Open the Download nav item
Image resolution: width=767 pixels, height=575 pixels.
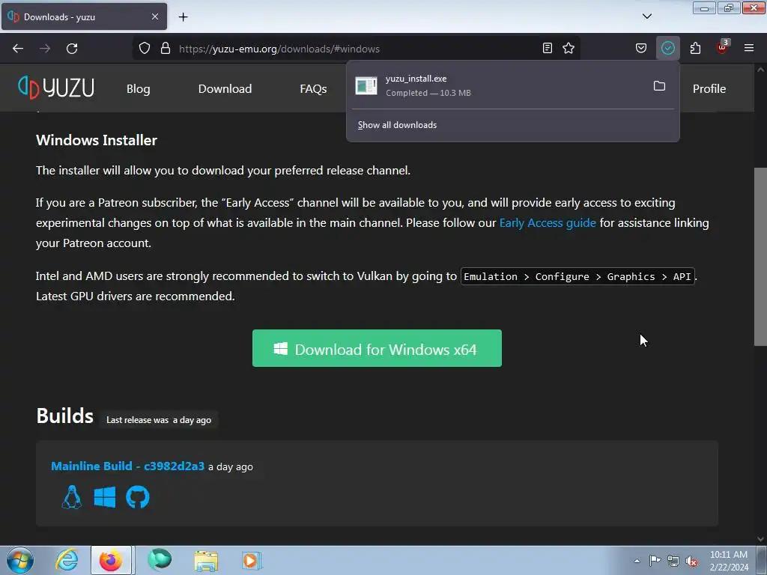coord(225,88)
